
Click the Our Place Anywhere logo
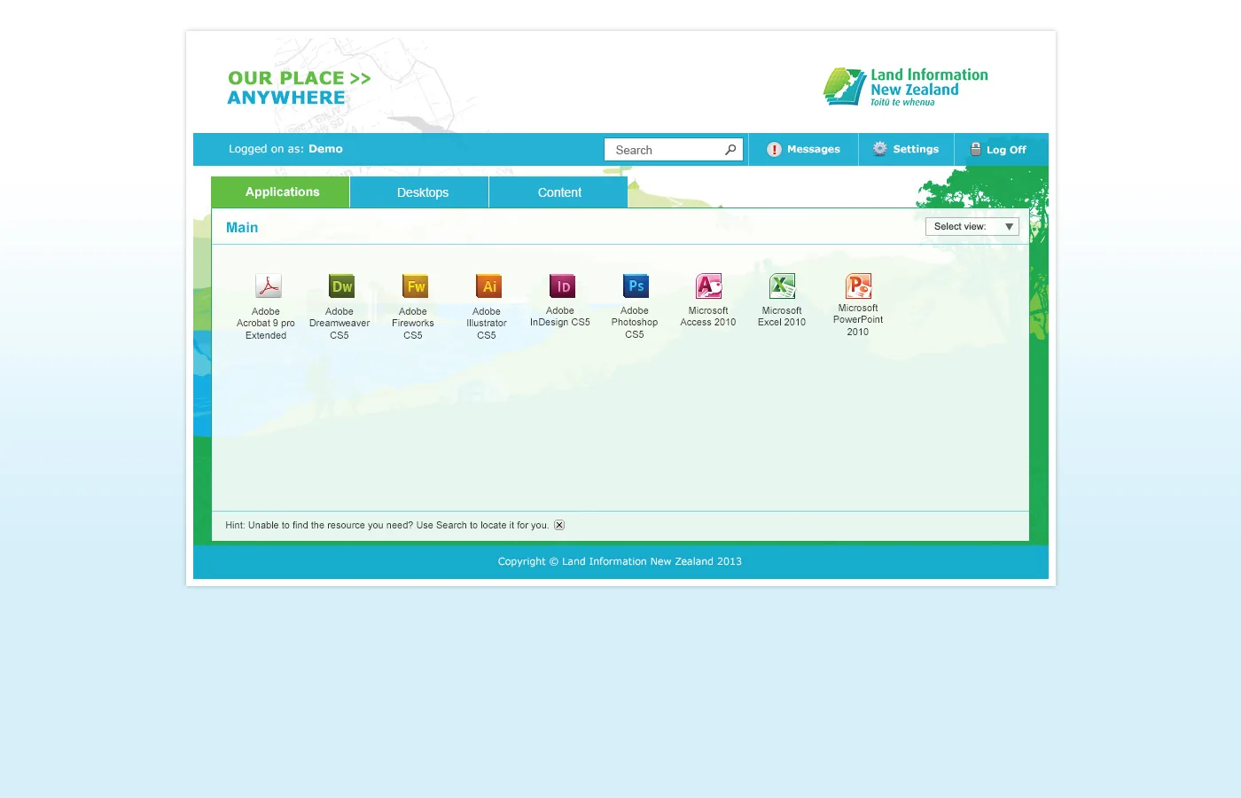pyautogui.click(x=299, y=88)
